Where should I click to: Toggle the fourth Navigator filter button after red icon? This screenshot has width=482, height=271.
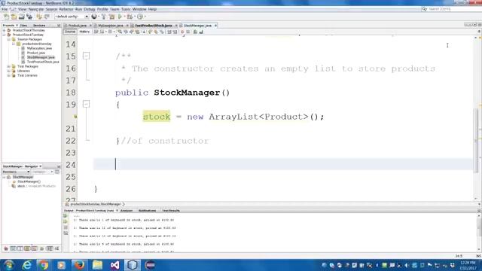coord(34,248)
